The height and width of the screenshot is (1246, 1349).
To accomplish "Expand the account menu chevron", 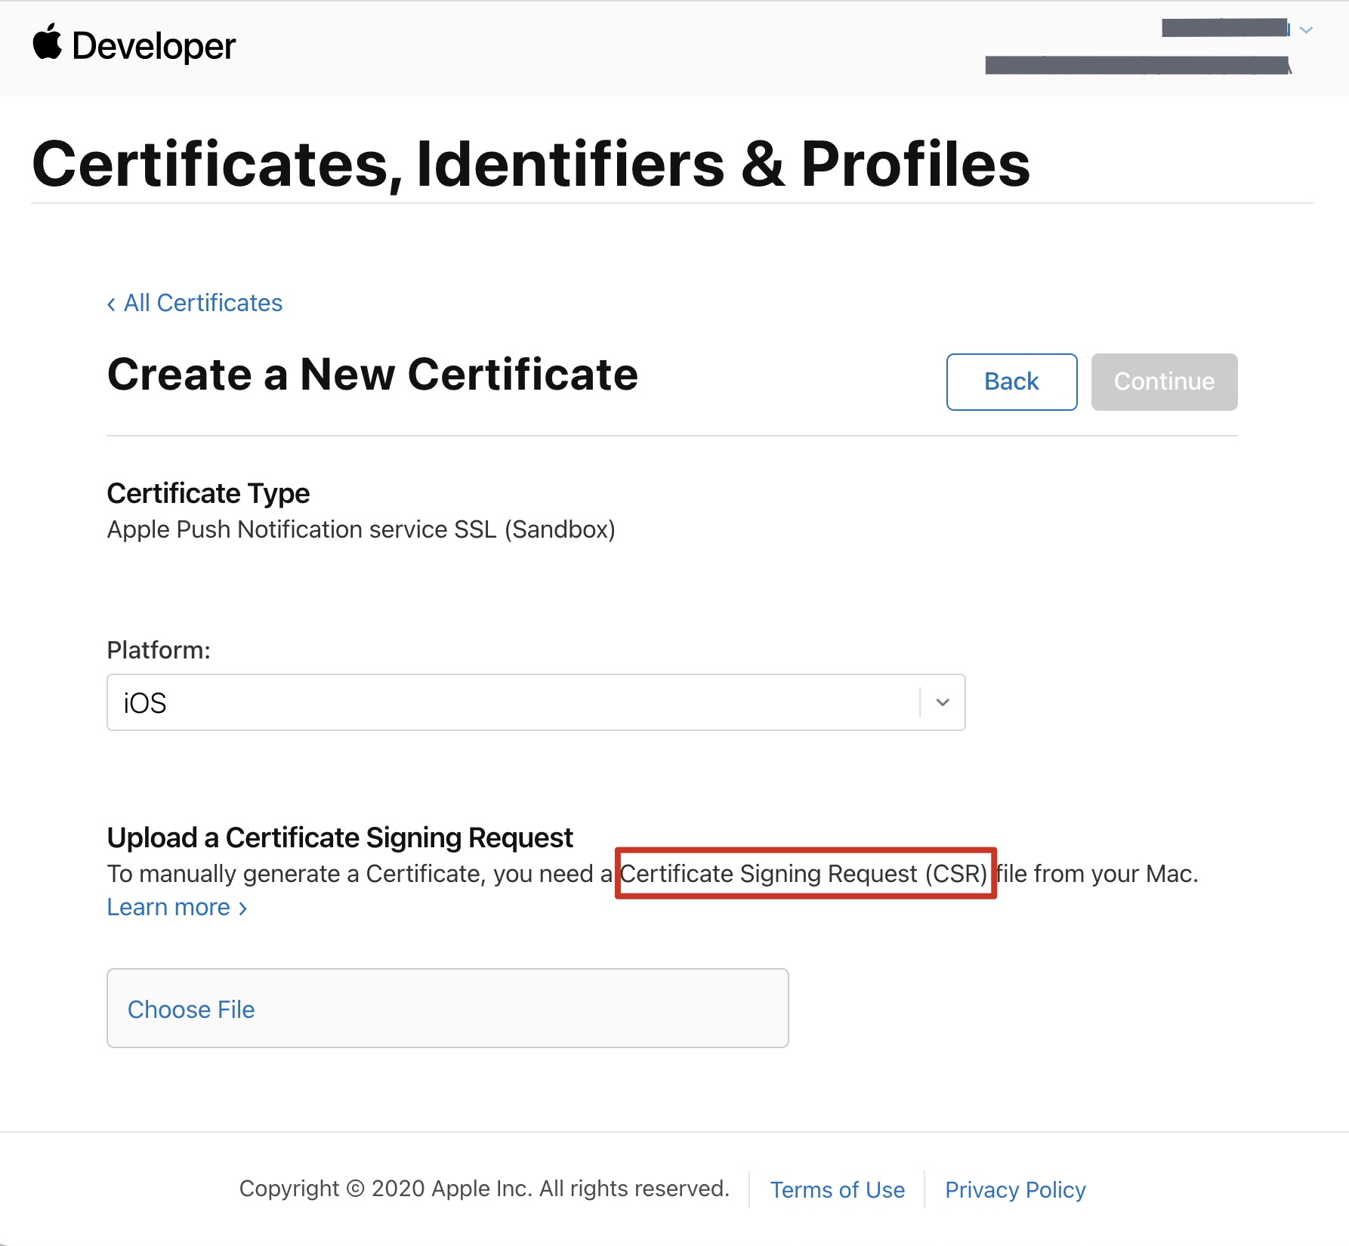I will click(1307, 29).
